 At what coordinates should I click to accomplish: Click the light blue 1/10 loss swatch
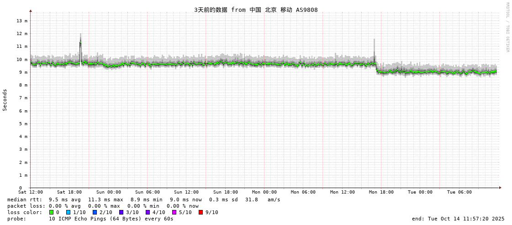(68, 212)
